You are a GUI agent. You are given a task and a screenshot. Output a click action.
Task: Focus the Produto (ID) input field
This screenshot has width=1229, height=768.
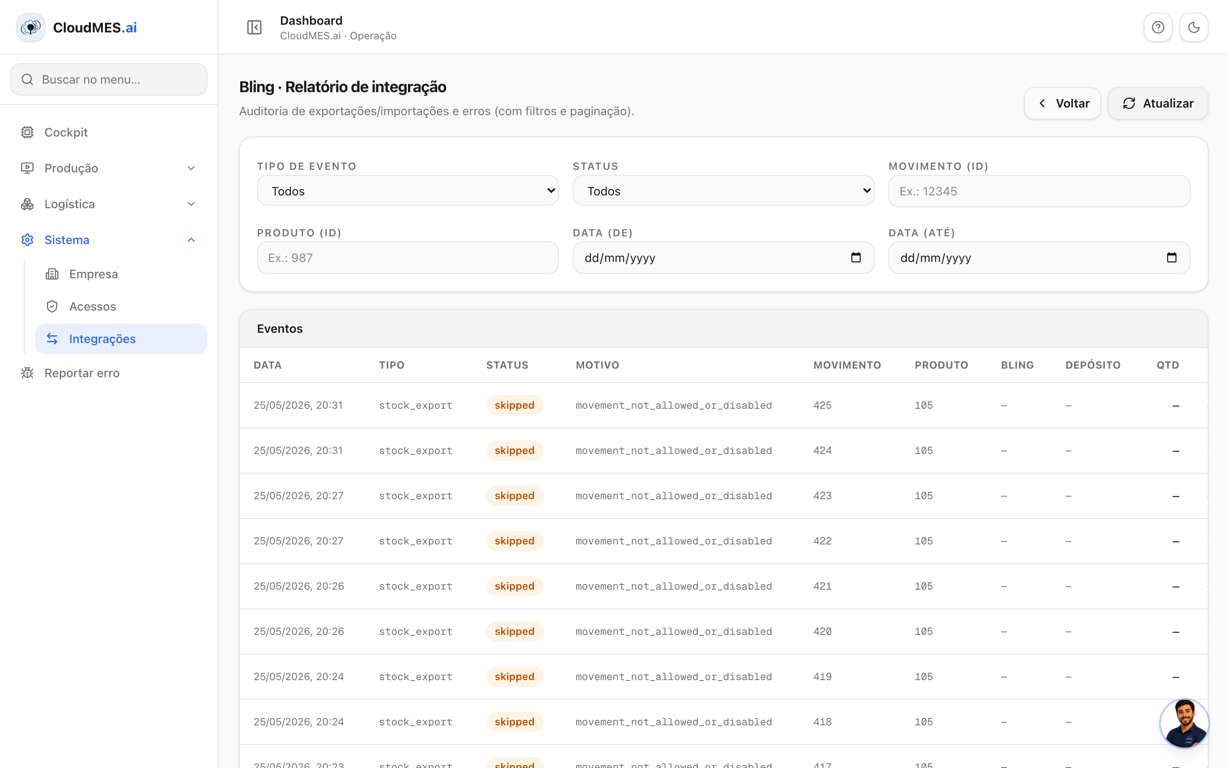[x=408, y=258]
